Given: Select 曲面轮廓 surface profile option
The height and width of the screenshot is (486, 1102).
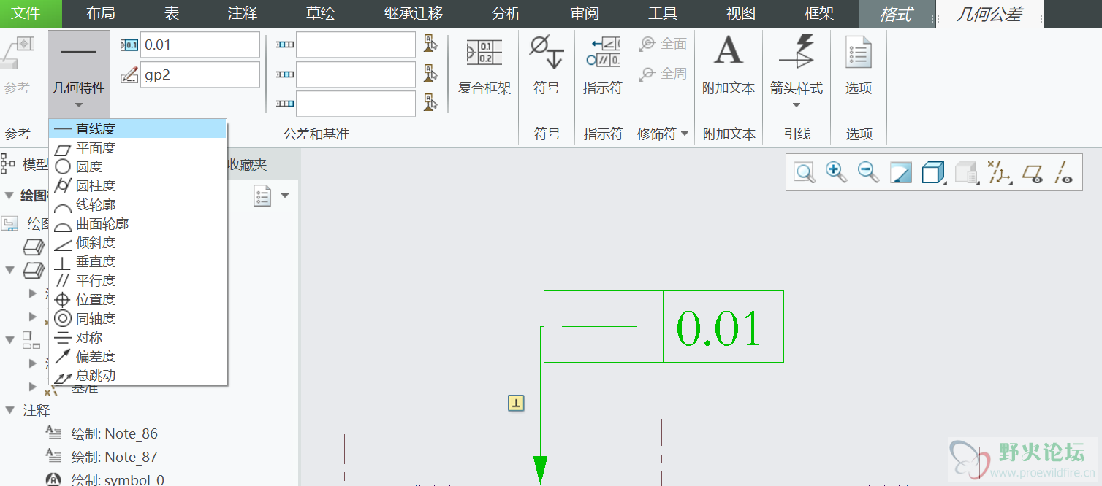Looking at the screenshot, I should pyautogui.click(x=137, y=224).
